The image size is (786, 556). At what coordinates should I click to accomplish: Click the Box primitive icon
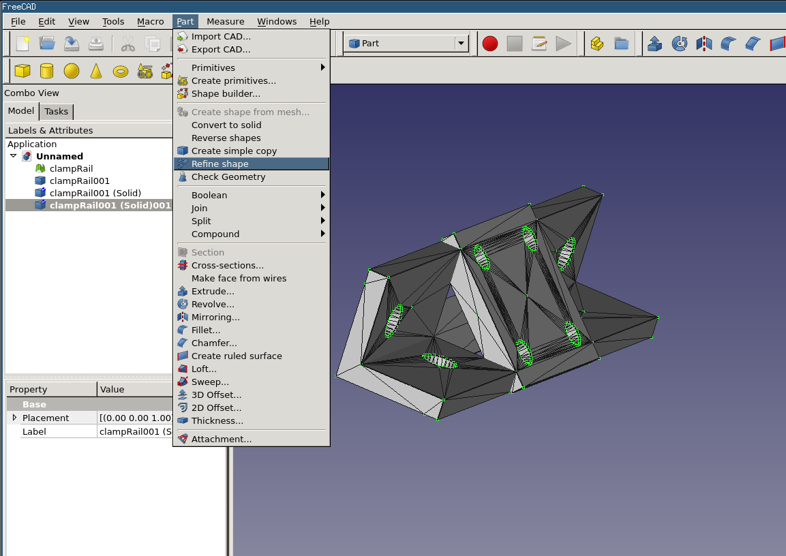(22, 71)
